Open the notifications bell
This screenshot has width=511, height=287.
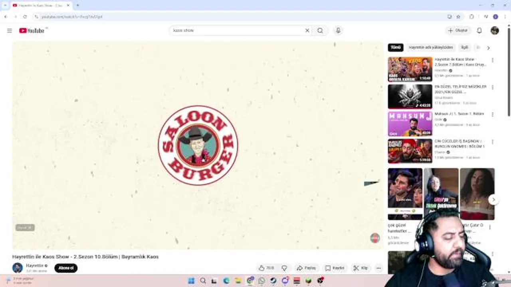[x=479, y=31]
